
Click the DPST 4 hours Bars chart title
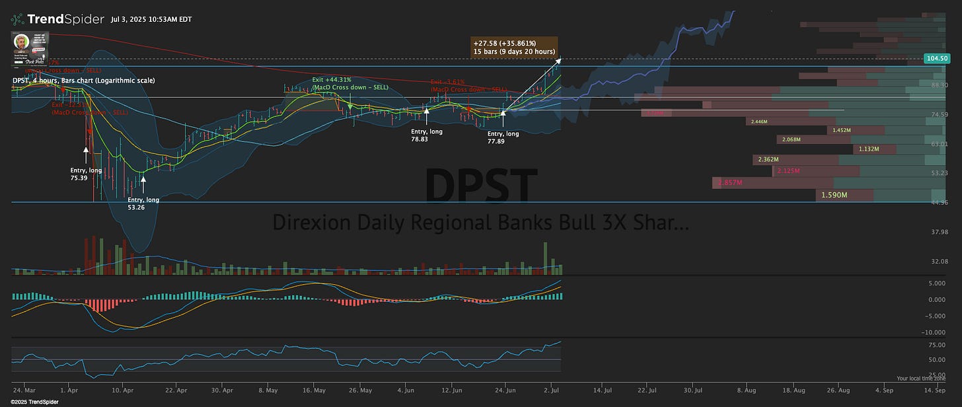(x=83, y=81)
